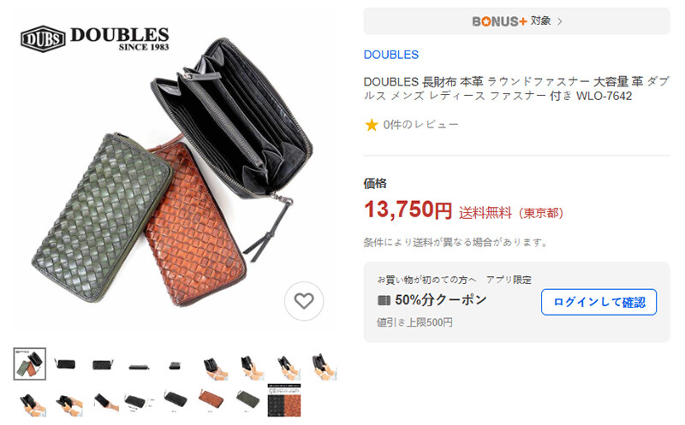Select second-row thumbnail of wallet with size measurements
The width and height of the screenshot is (685, 425).
tap(138, 401)
